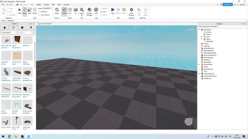Enable the Join Surfaces checkbox
Image resolution: width=248 pixels, height=139 pixels.
pyautogui.click(x=39, y=15)
